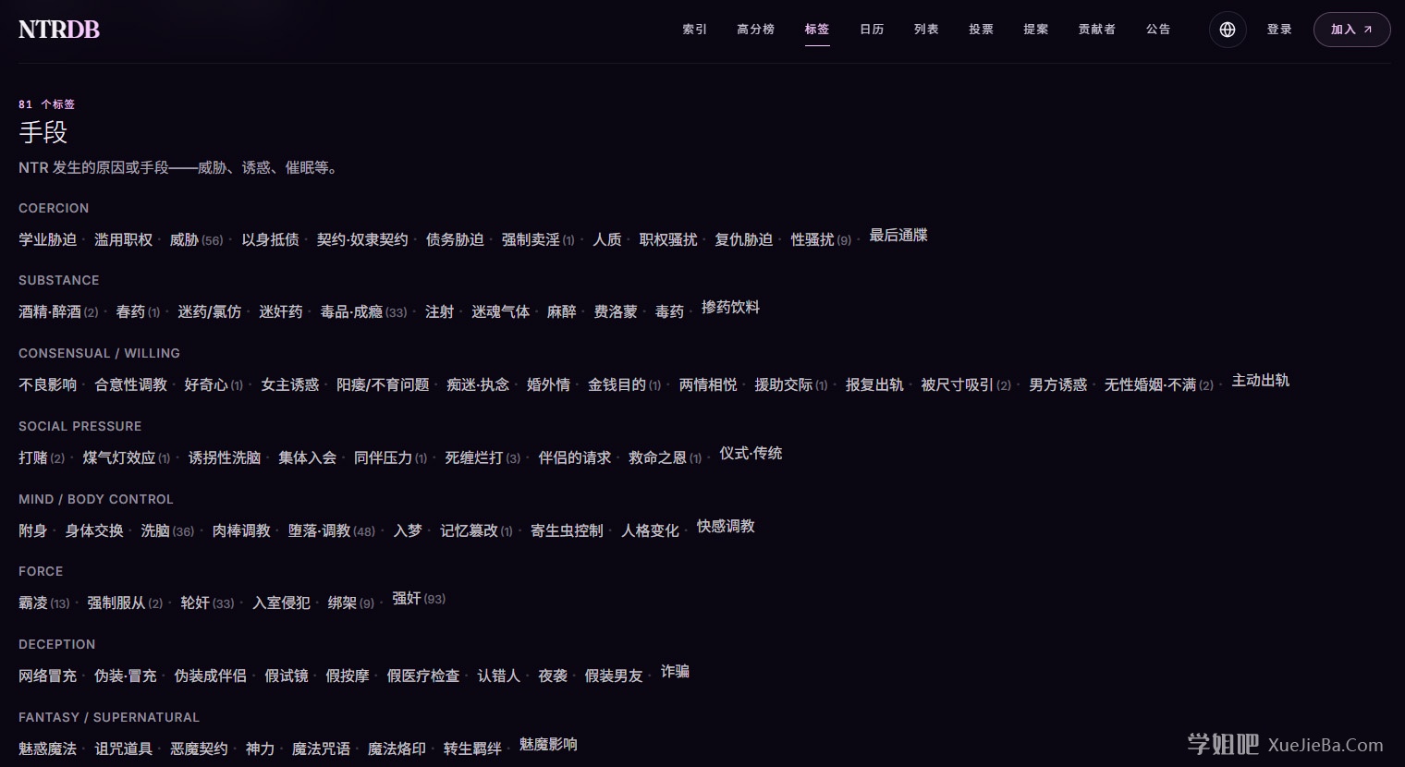The image size is (1405, 767).
Task: Open the 高分榜 nav item
Action: [x=756, y=30]
